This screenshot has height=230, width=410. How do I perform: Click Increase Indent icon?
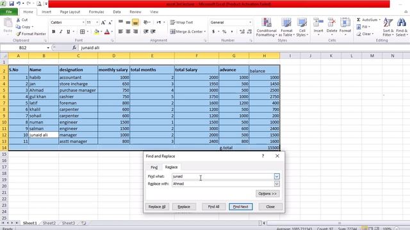coord(153,31)
